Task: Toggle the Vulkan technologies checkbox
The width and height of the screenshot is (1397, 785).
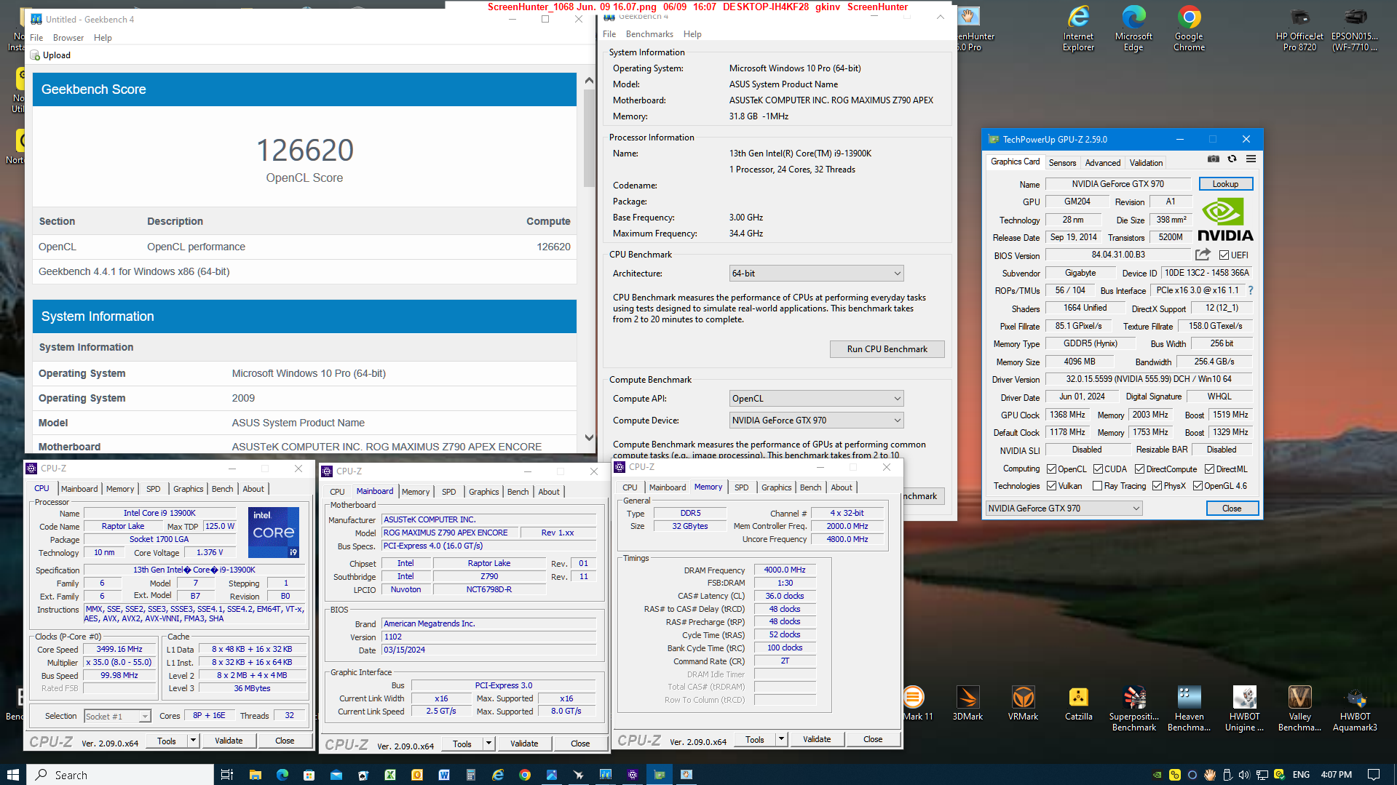Action: coord(1051,486)
